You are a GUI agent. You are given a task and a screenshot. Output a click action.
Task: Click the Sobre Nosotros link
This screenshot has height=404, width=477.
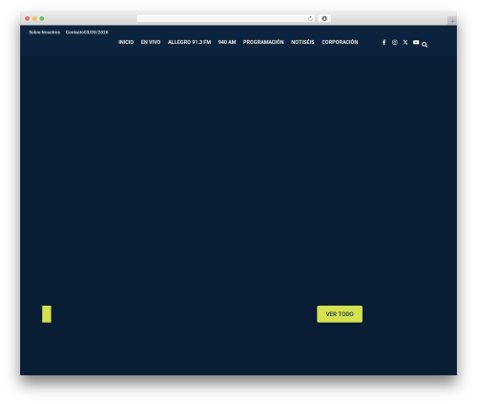point(45,32)
